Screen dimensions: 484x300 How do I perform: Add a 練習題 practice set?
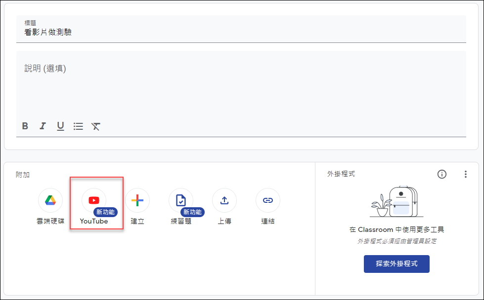click(181, 200)
